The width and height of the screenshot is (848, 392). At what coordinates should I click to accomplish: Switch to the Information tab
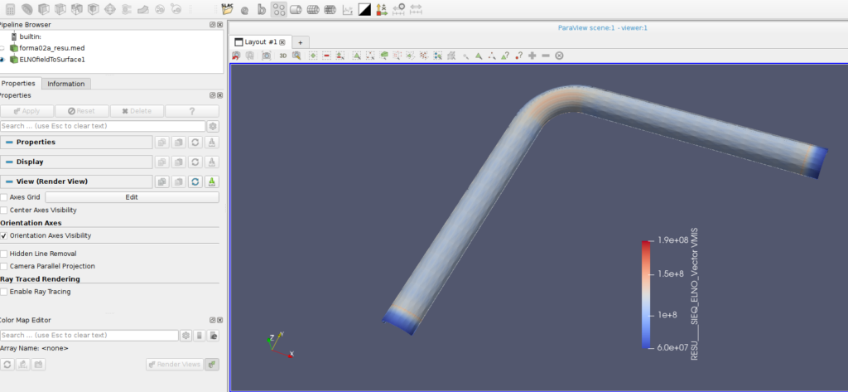pyautogui.click(x=65, y=84)
